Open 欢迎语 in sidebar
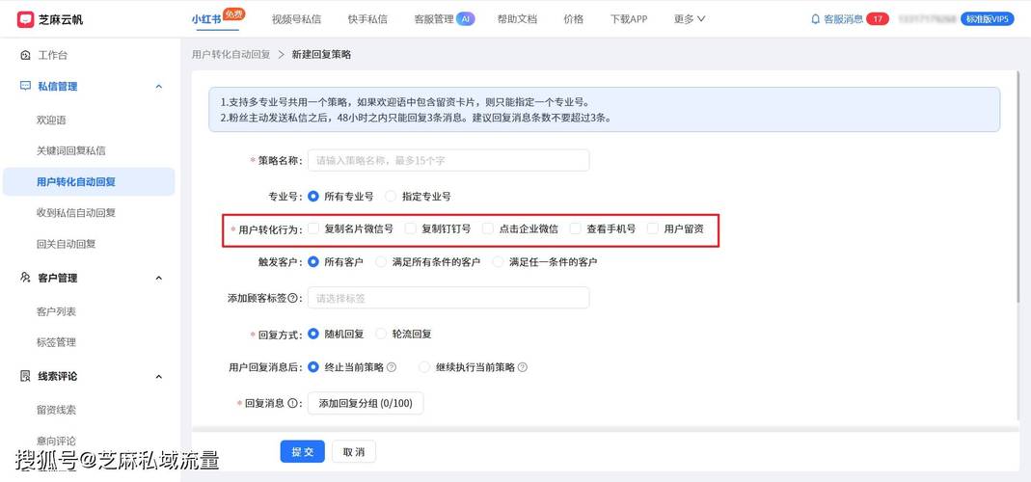This screenshot has width=1031, height=482. (51, 120)
